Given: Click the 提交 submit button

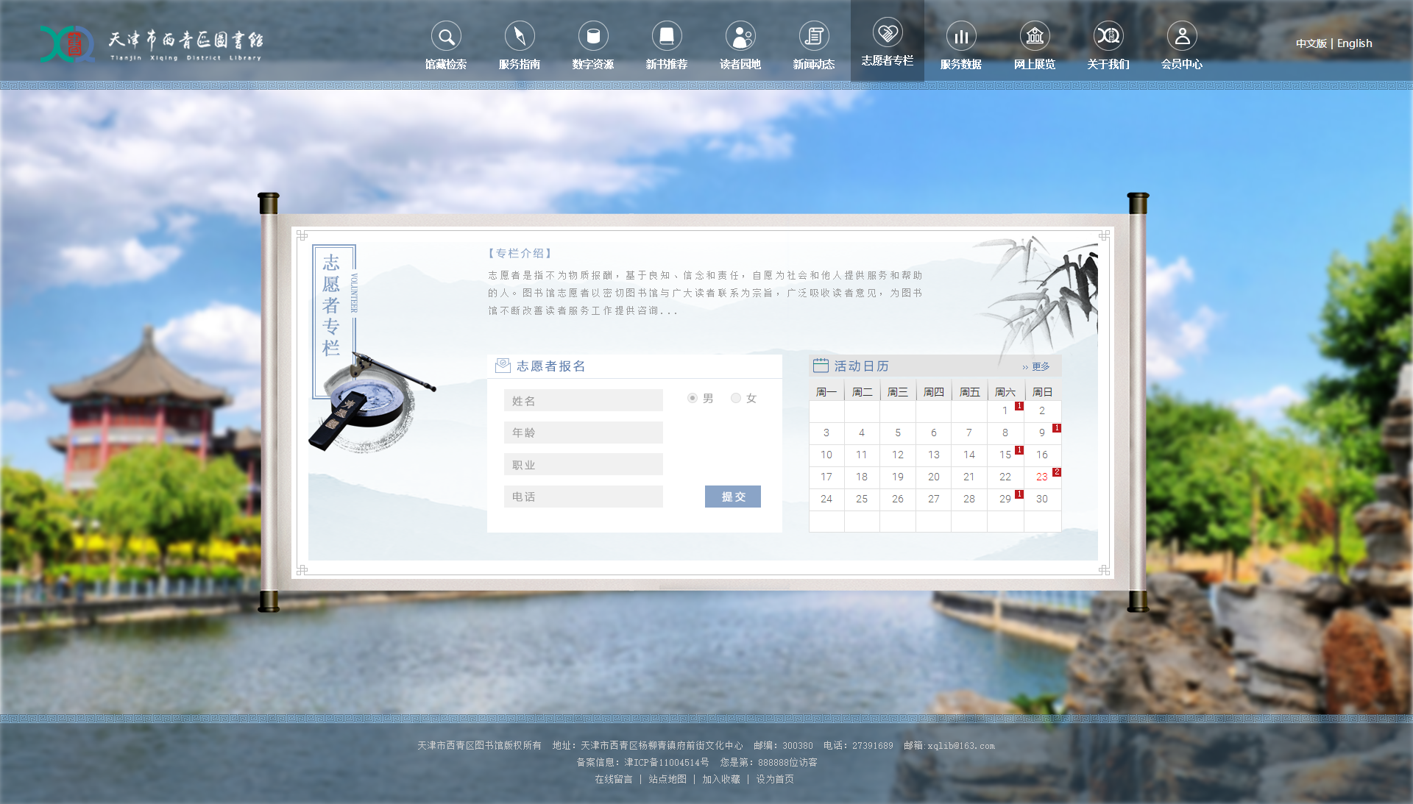Looking at the screenshot, I should point(733,497).
